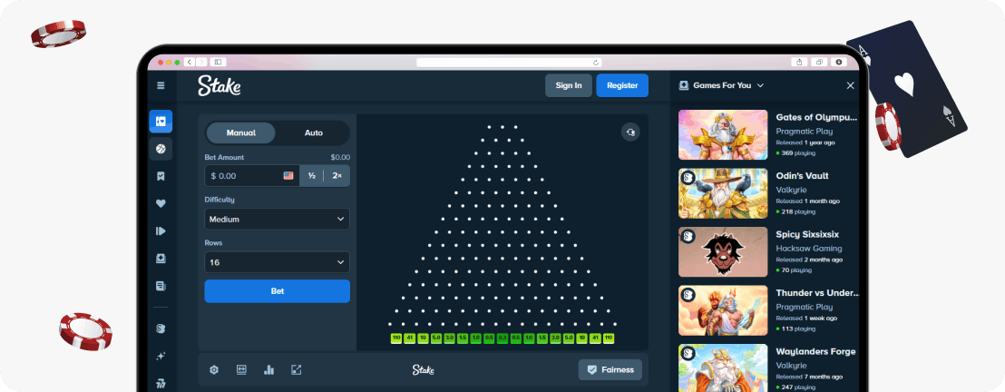Open Stake Originals S-badge sidebar icon
The image size is (1005, 392).
pos(161,328)
